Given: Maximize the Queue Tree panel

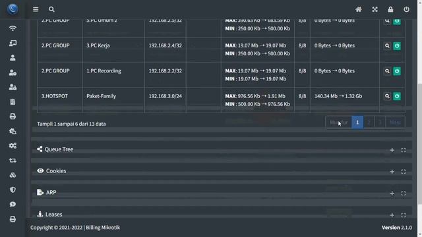Looking at the screenshot, I should (x=403, y=150).
